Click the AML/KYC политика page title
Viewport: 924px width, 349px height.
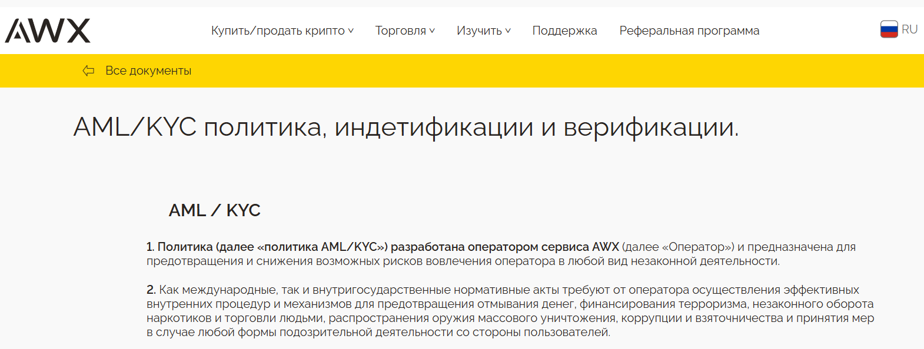[406, 127]
